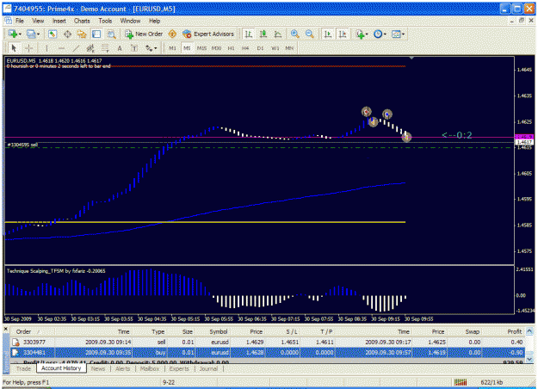The height and width of the screenshot is (389, 538).
Task: Open the Charts menu
Action: [82, 21]
